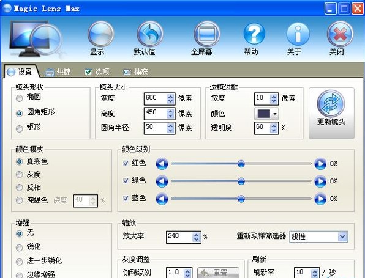Viewport: 365px width, 278px height.
Task: Click the 红色 color level slider handle
Action: pyautogui.click(x=241, y=164)
